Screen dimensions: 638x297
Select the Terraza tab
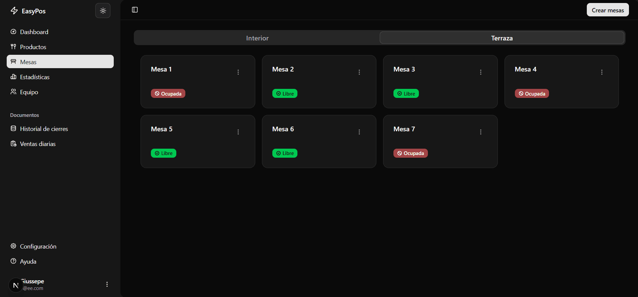pyautogui.click(x=502, y=38)
